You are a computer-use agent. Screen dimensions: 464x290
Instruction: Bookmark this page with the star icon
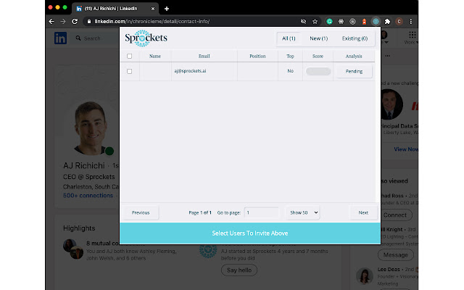tap(315, 21)
